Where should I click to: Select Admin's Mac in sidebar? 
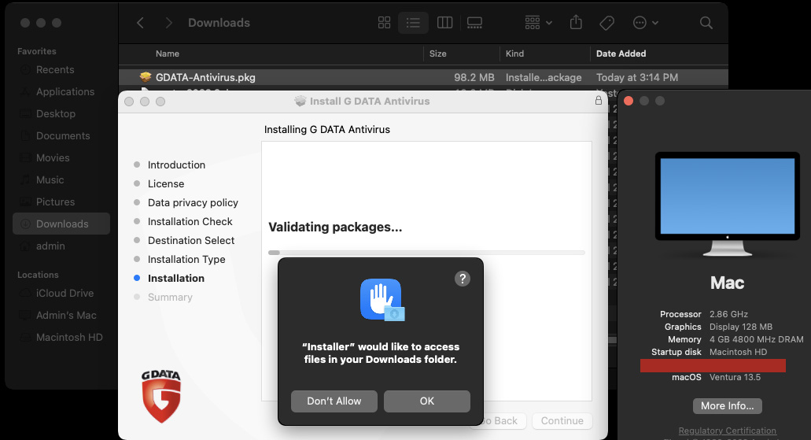pos(66,316)
